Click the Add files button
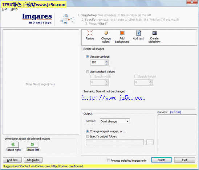This screenshot has height=170, width=199. coord(12,160)
